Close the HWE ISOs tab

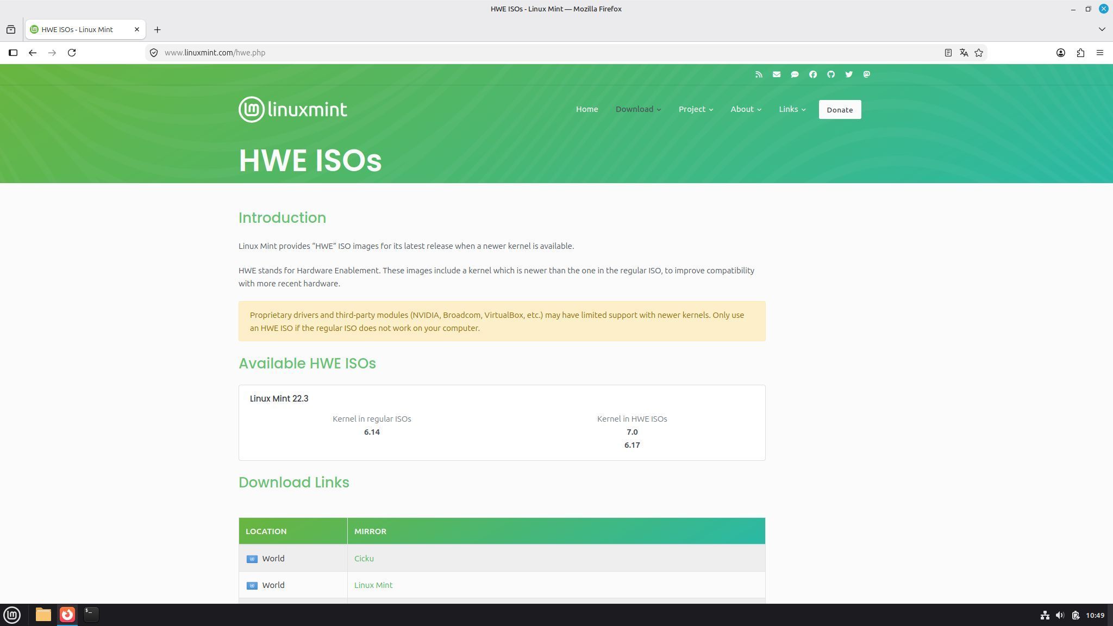(x=137, y=29)
